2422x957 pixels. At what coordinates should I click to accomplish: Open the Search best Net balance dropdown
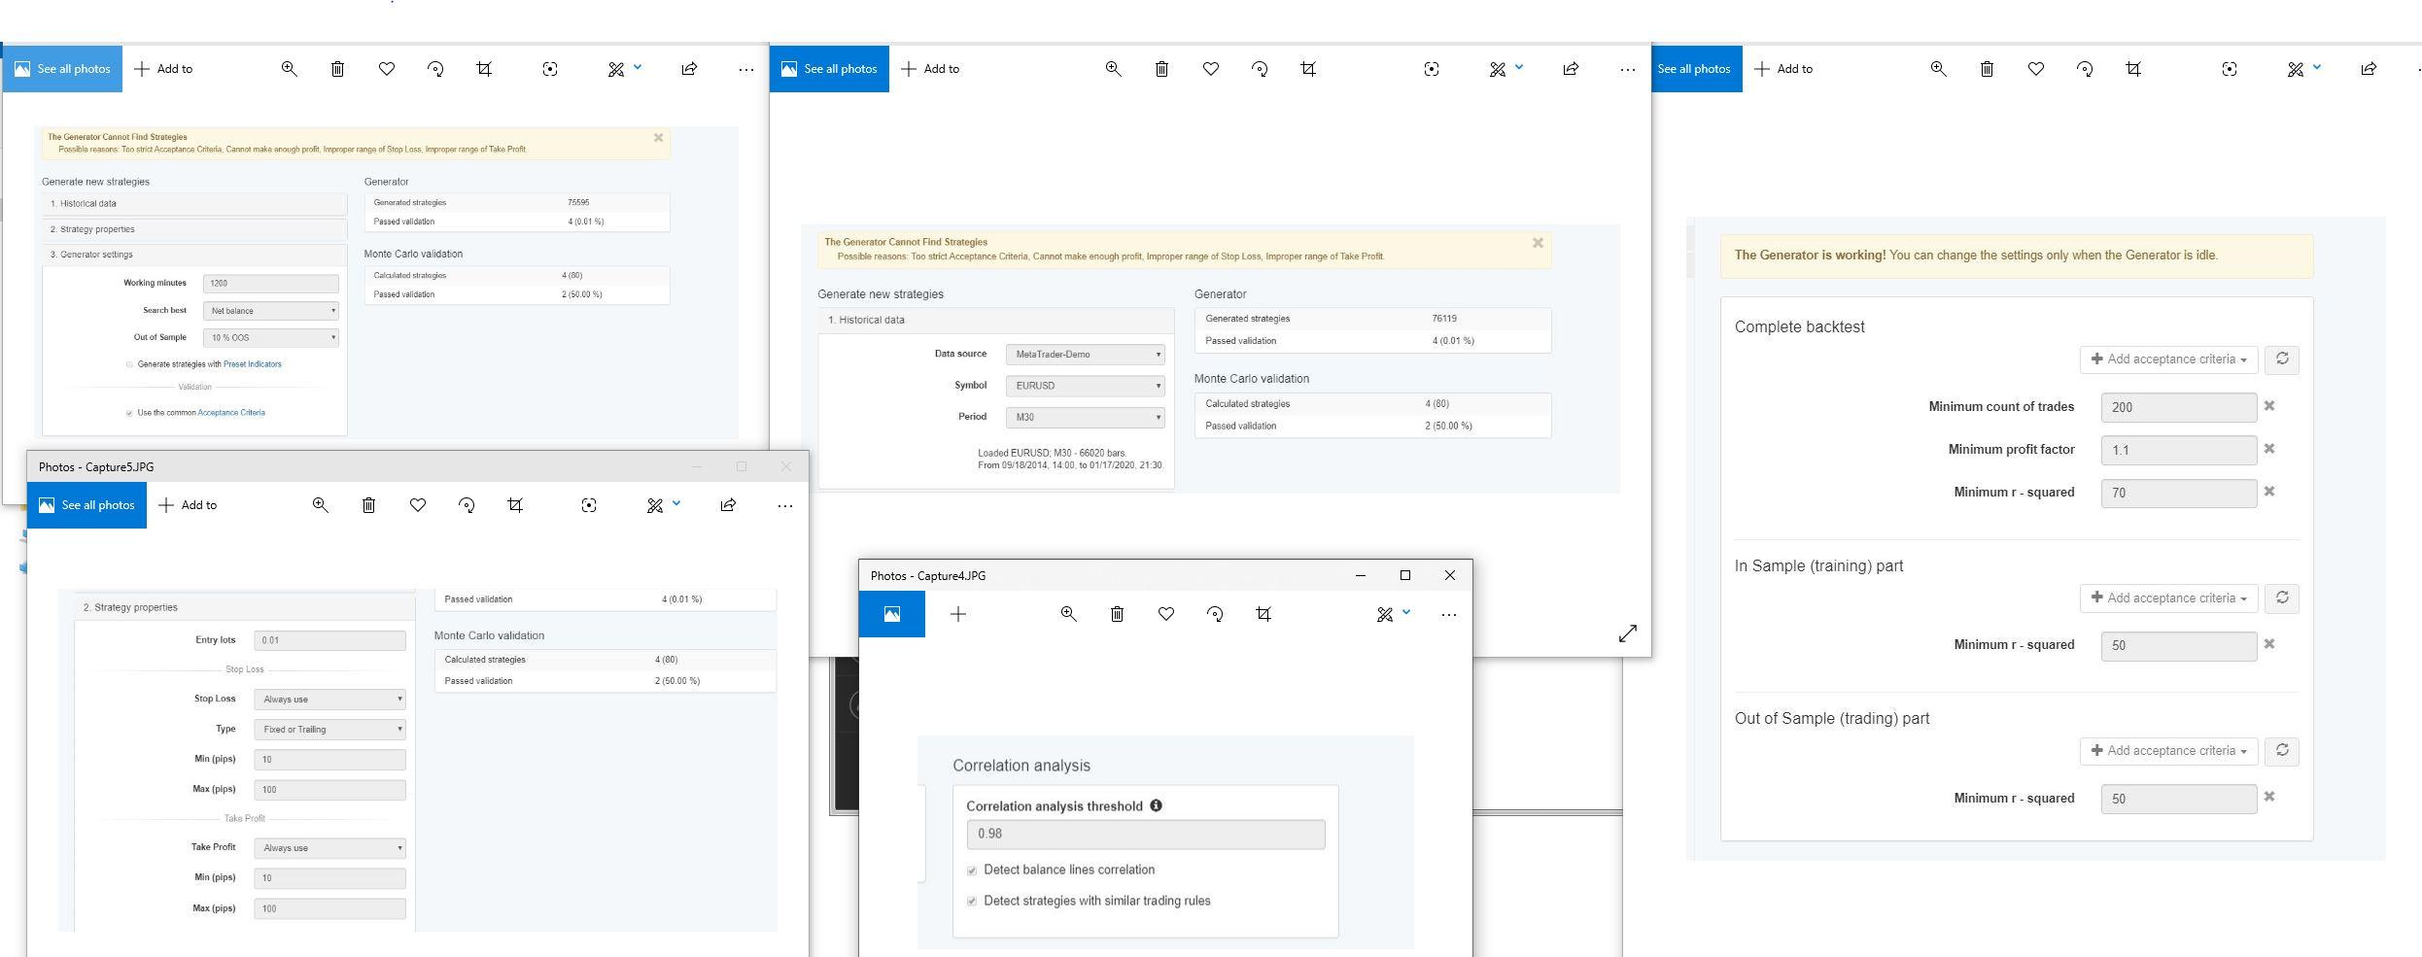[270, 311]
